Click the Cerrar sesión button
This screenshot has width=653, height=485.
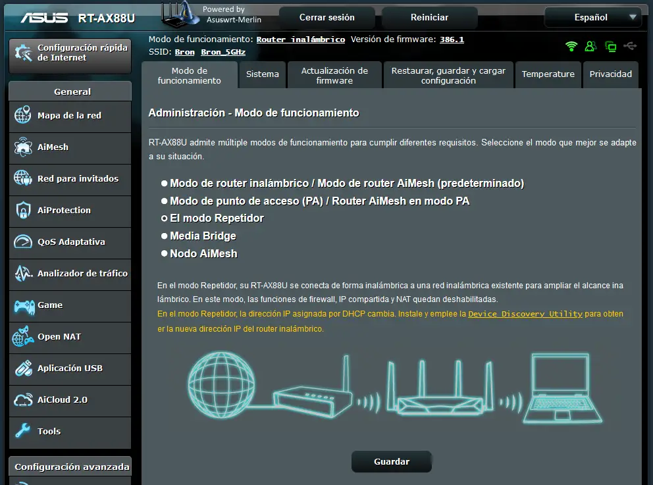327,18
